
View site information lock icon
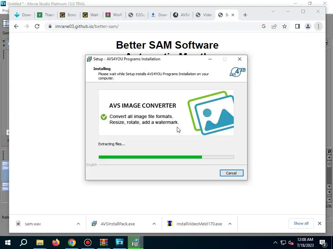[x=50, y=26]
